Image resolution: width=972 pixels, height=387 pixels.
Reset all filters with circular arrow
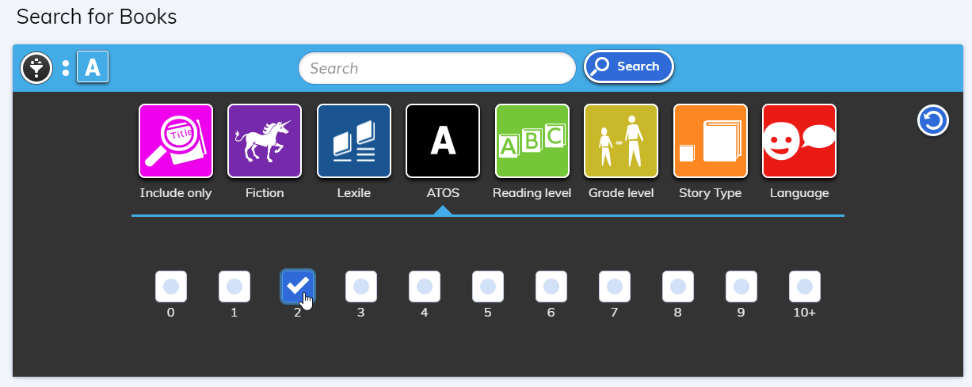click(933, 120)
